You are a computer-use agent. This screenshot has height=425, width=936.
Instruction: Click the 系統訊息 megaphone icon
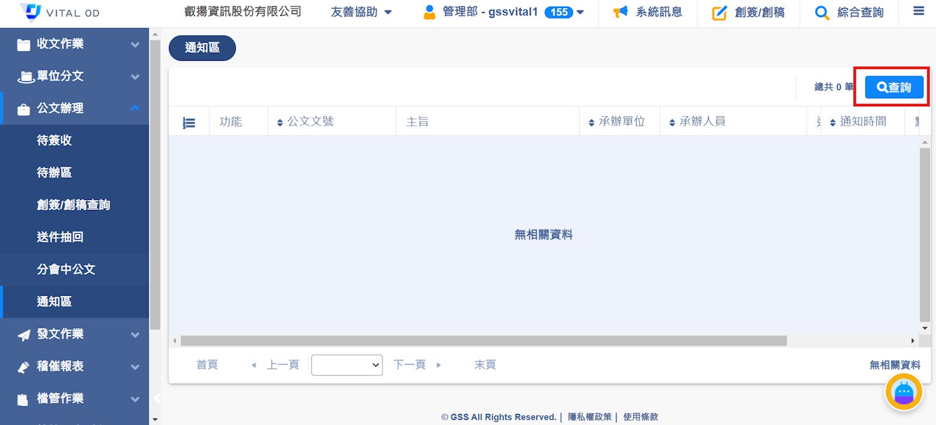click(620, 12)
